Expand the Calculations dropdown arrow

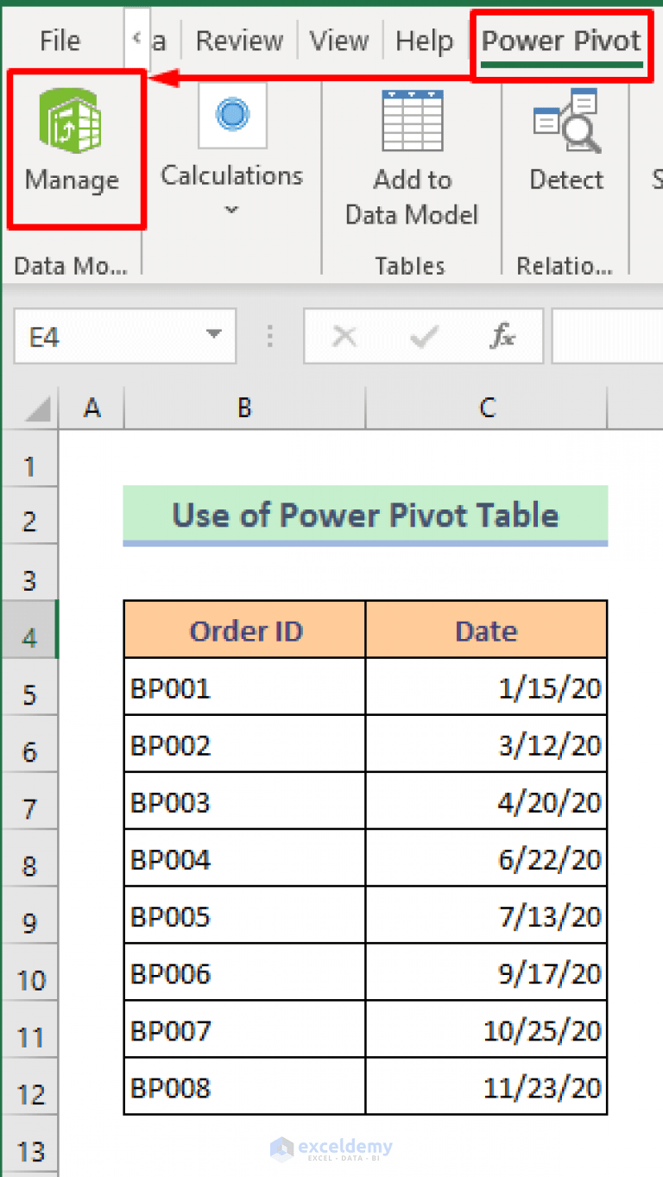click(x=231, y=209)
